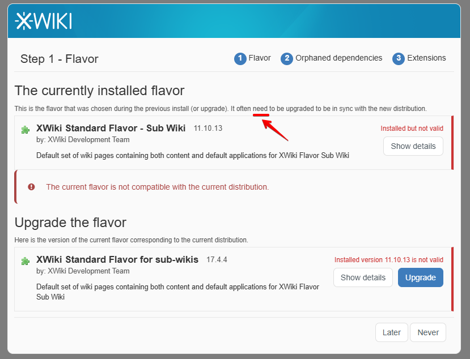Click 'Here is the version of the current flavor' sentence
The width and height of the screenshot is (470, 359).
click(132, 240)
